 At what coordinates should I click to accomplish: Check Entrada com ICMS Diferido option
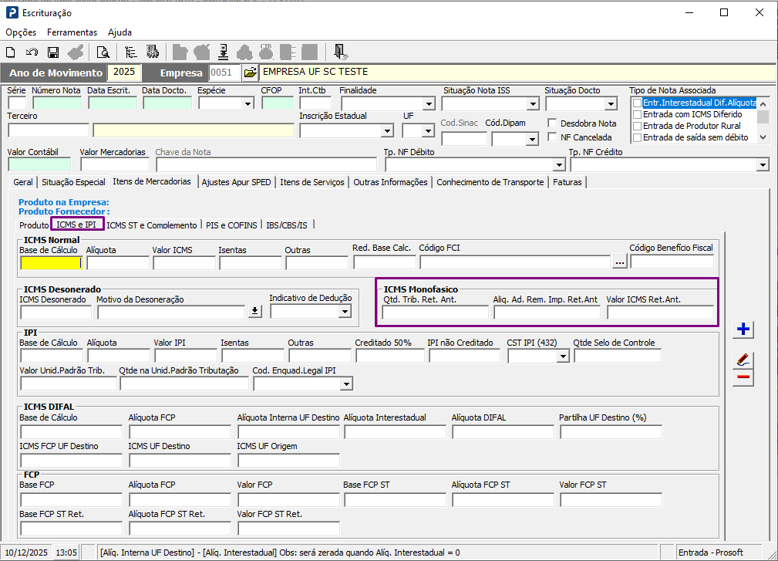(x=637, y=115)
